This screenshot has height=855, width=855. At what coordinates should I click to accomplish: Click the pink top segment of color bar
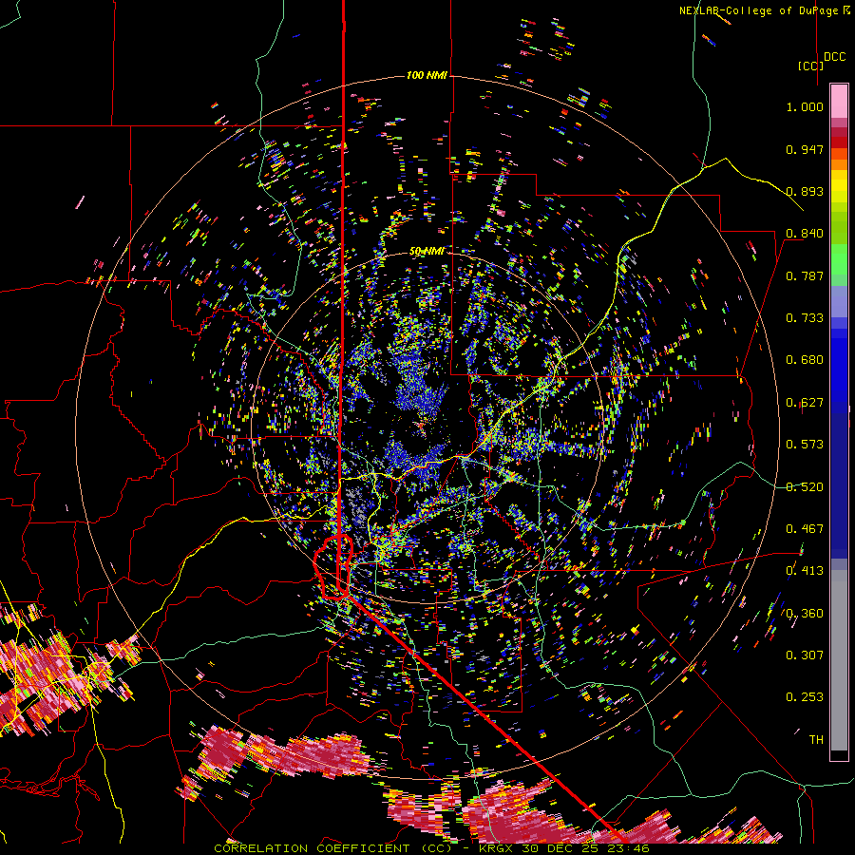click(839, 101)
